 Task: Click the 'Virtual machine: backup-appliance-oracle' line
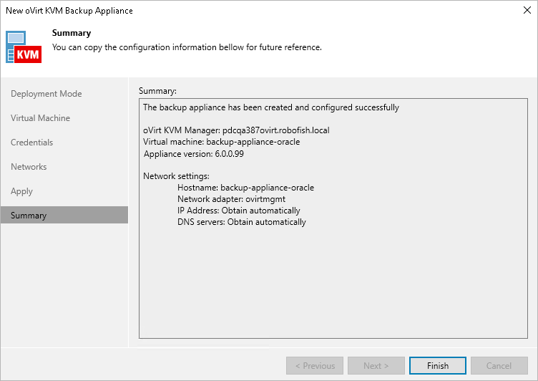click(221, 142)
